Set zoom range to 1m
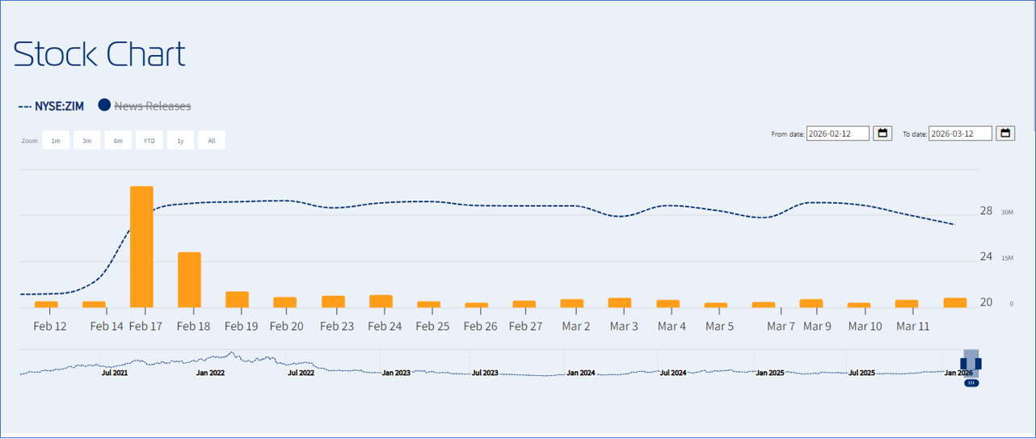Screen dimensions: 1036x439 [x=56, y=141]
